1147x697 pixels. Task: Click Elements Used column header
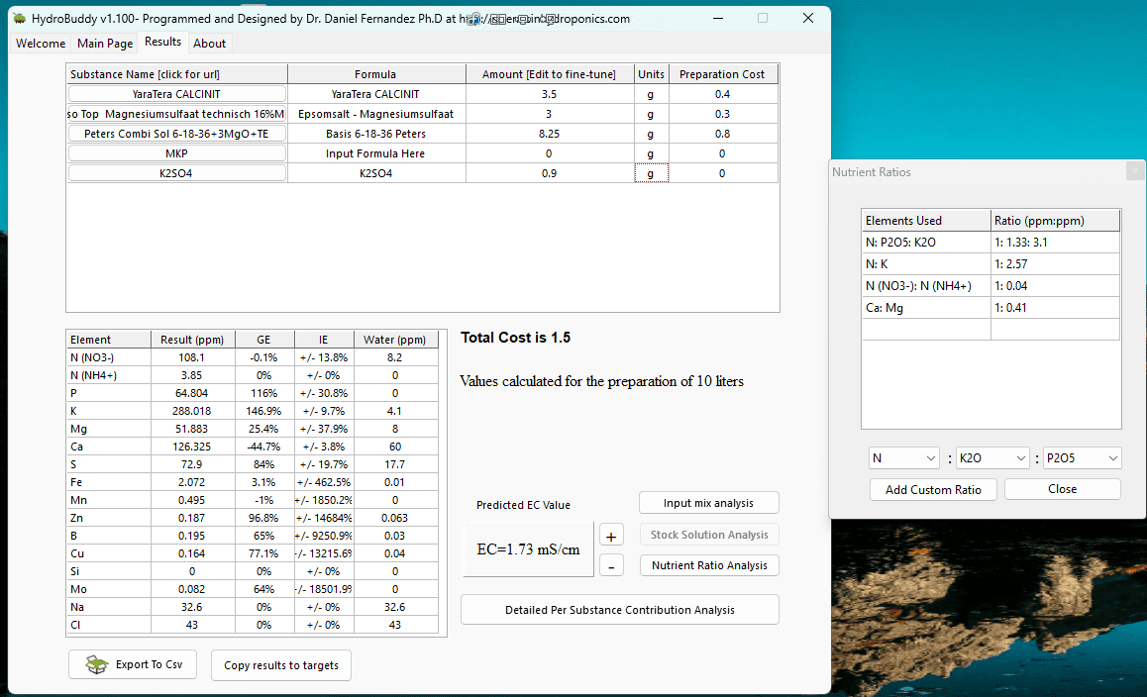(926, 220)
